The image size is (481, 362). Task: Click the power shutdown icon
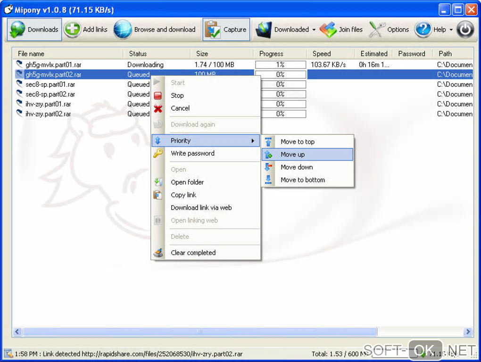[x=465, y=29]
